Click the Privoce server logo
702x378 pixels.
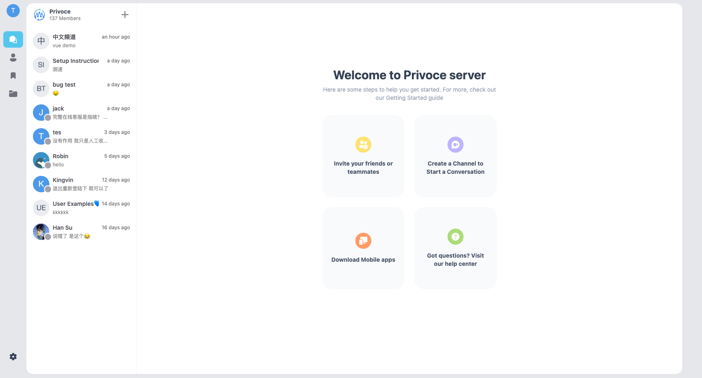click(40, 15)
